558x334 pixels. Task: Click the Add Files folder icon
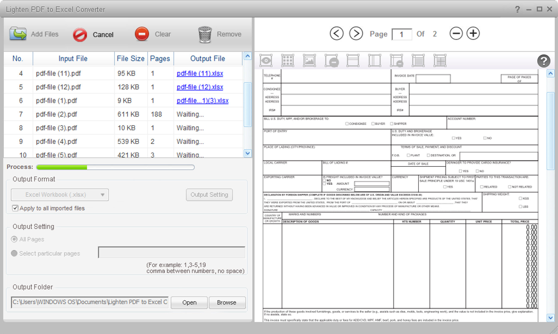point(18,34)
